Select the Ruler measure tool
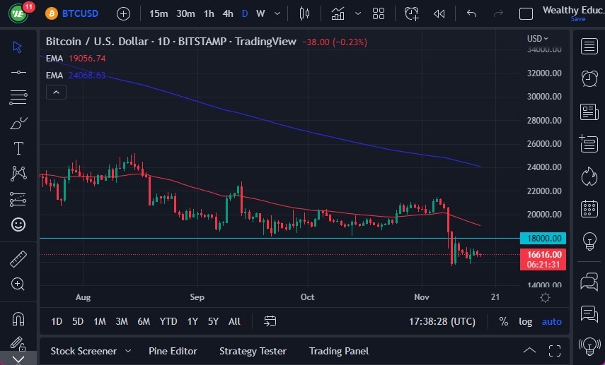The height and width of the screenshot is (365, 605). click(x=18, y=259)
